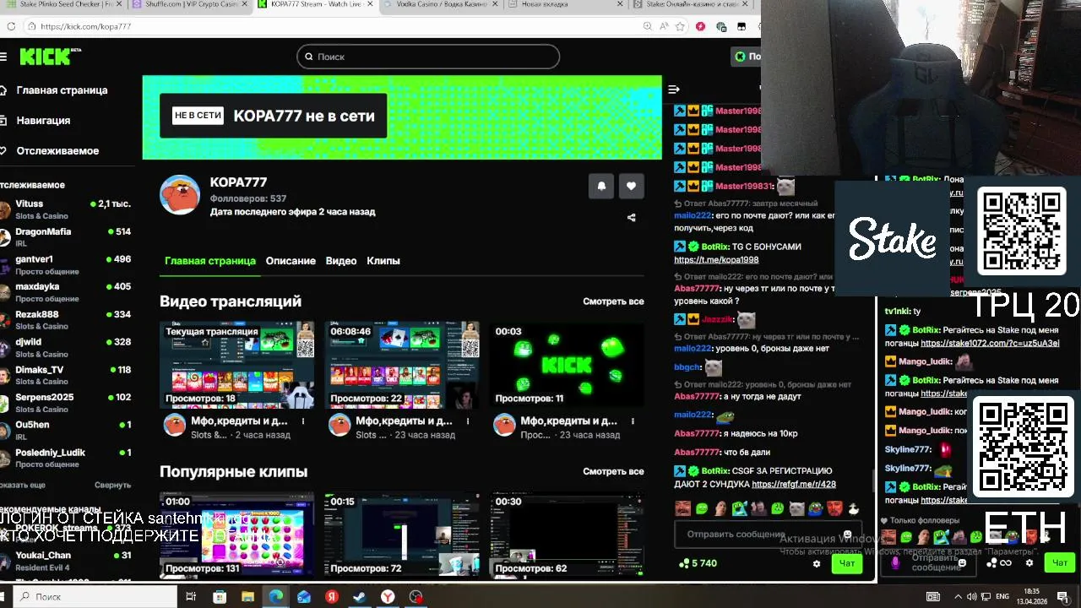
Task: Open Vituss channel in sidebar
Action: [66, 209]
